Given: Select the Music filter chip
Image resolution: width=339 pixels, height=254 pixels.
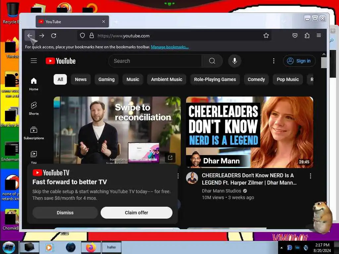Looking at the screenshot, I should point(133,79).
